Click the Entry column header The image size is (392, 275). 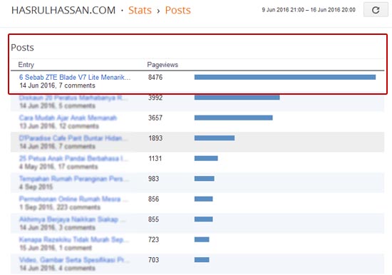point(26,65)
